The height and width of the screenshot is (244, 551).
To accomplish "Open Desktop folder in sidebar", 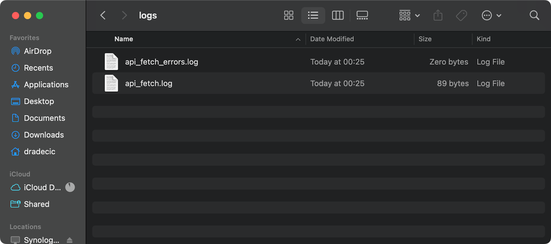I will click(39, 101).
